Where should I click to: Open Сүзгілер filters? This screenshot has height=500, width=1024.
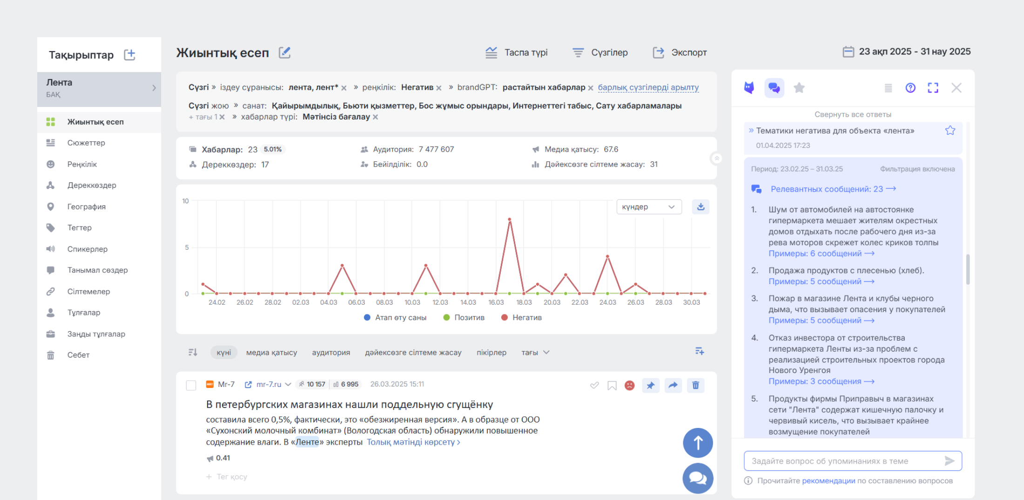600,53
